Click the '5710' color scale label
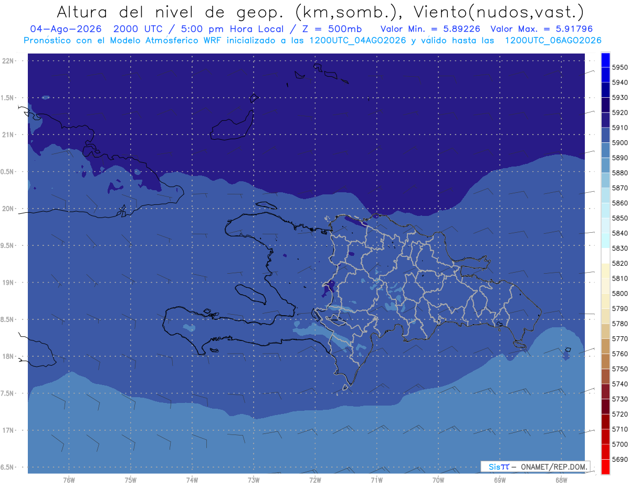Viewport: 630px width, 487px height. pyautogui.click(x=619, y=429)
